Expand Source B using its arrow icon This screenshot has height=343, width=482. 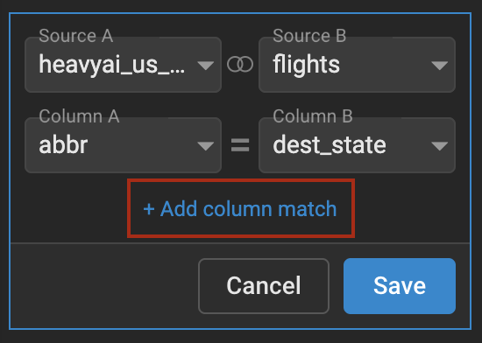440,66
